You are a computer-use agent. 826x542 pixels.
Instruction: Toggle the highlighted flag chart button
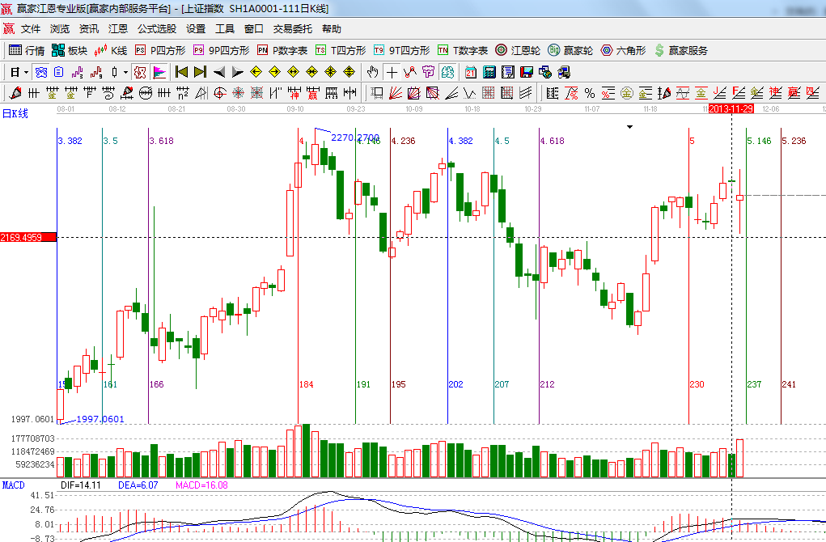tap(159, 71)
